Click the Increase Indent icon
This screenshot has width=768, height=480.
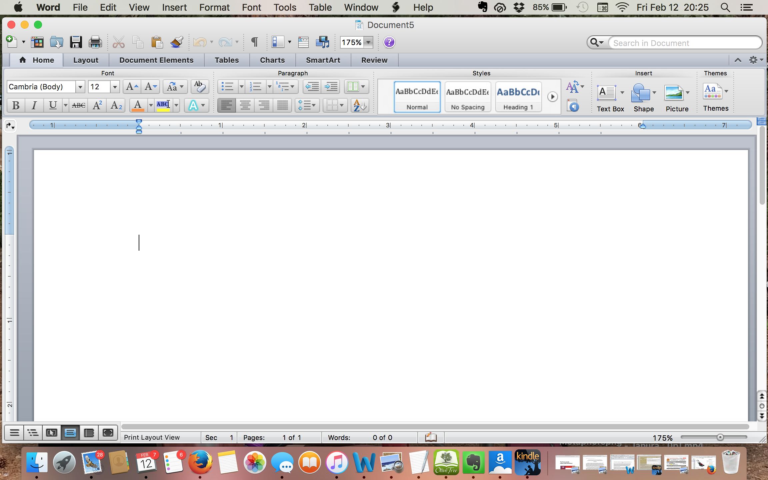pos(331,87)
